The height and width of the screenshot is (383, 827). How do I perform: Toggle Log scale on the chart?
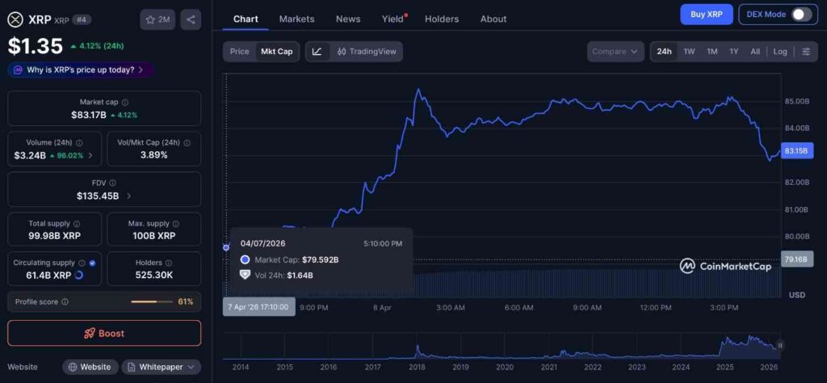tap(779, 52)
